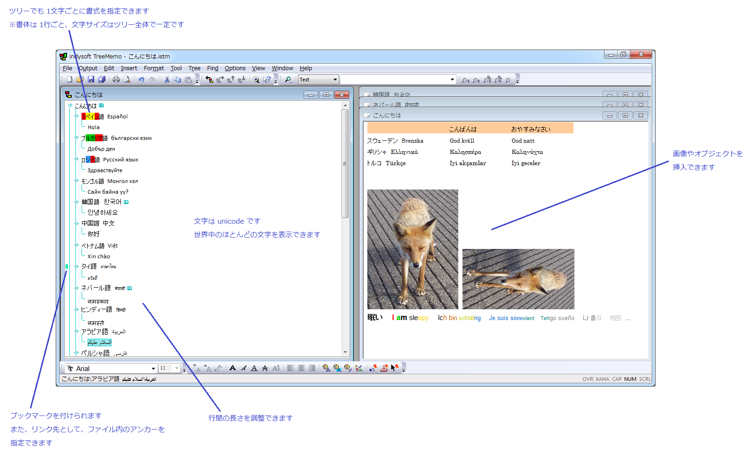Open the search term combo box dropdown
This screenshot has width=745, height=452.
point(452,80)
